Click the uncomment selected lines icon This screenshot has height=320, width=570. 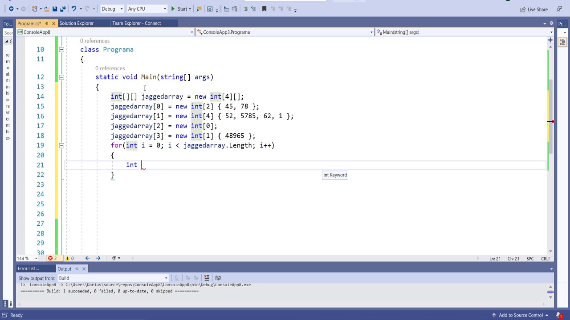[253, 9]
